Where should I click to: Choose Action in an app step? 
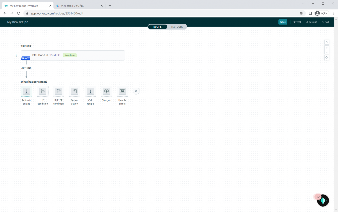(26, 91)
